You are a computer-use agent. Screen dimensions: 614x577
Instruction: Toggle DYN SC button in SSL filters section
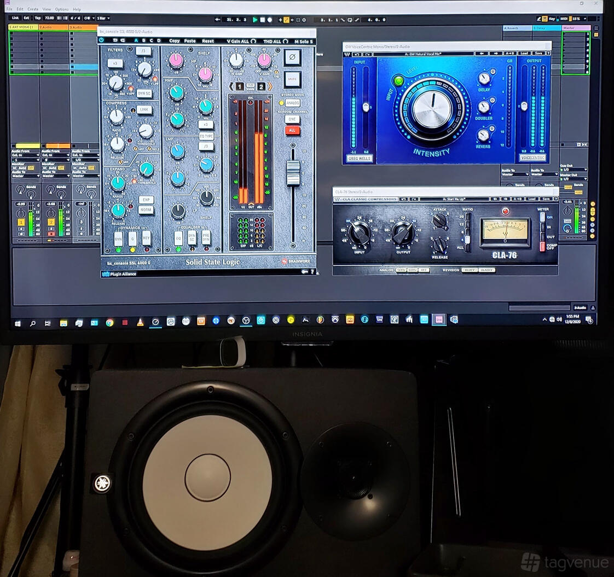144,94
